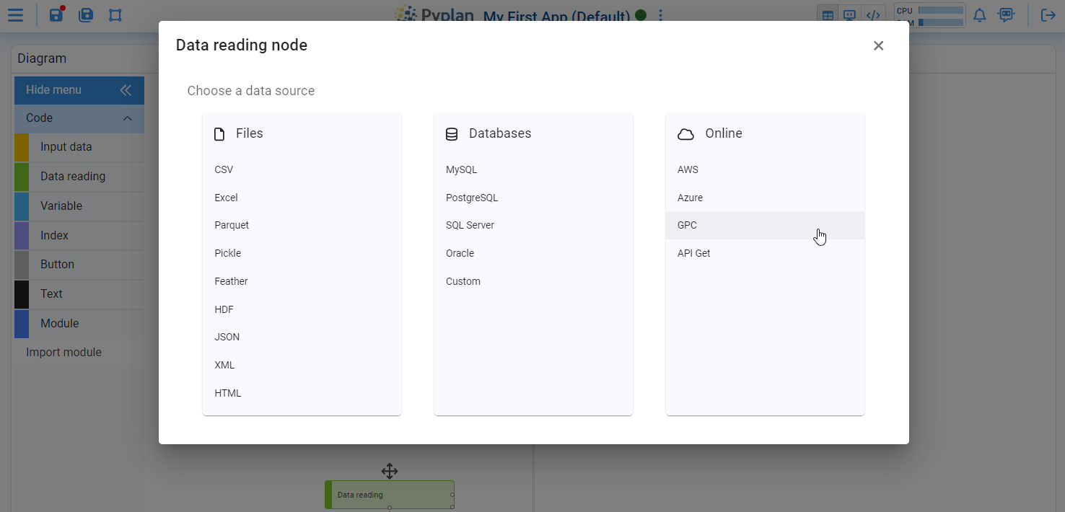Image resolution: width=1065 pixels, height=512 pixels.
Task: Choose Excel file data source
Action: coord(226,198)
